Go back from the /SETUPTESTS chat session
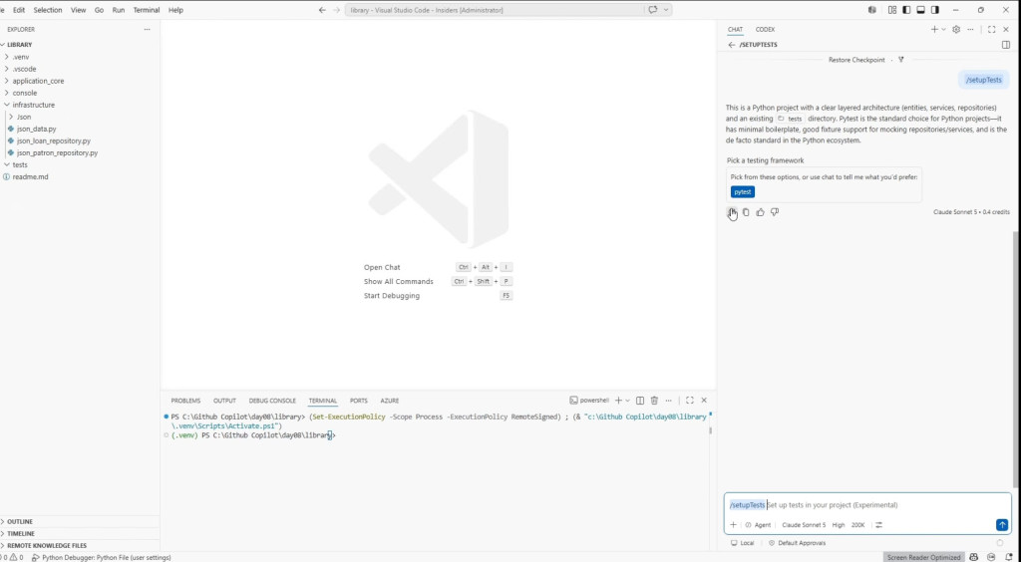The width and height of the screenshot is (1021, 562). 731,45
